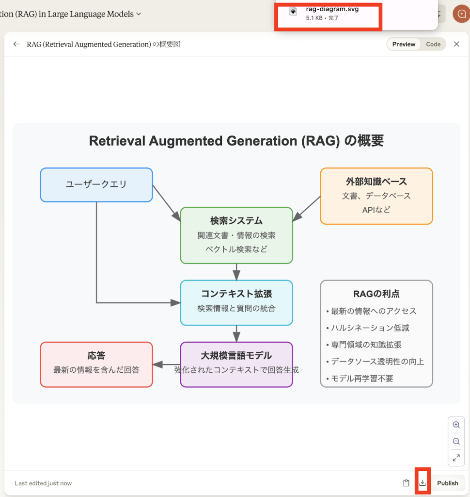470x497 pixels.
Task: Click the rag-diagram.svg file icon in downloads
Action: 293,12
